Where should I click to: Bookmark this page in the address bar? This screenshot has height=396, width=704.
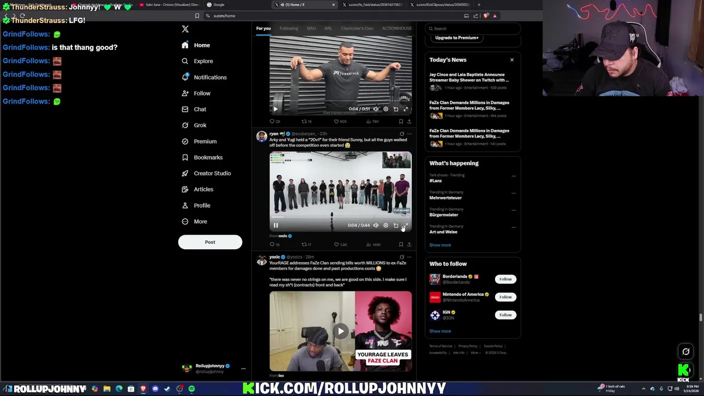[x=197, y=16]
